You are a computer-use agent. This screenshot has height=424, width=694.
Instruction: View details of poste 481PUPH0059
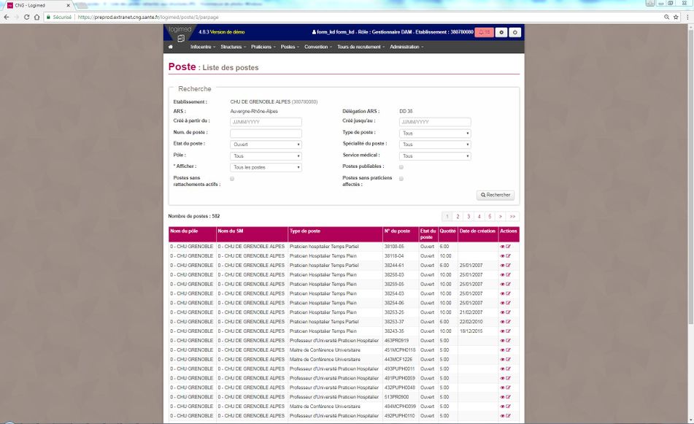coord(502,379)
